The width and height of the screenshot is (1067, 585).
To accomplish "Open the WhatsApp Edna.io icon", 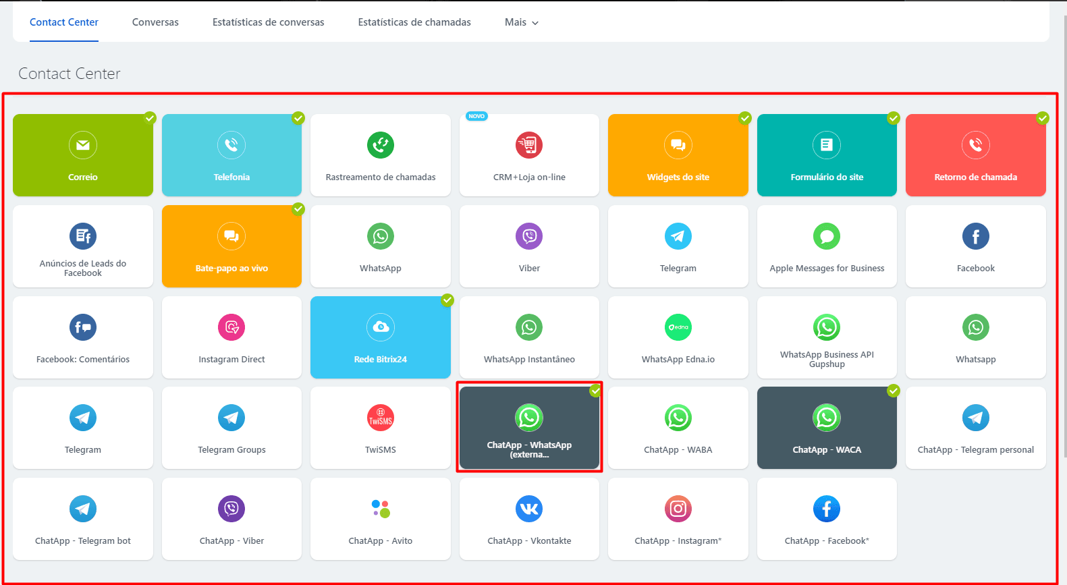I will [678, 327].
